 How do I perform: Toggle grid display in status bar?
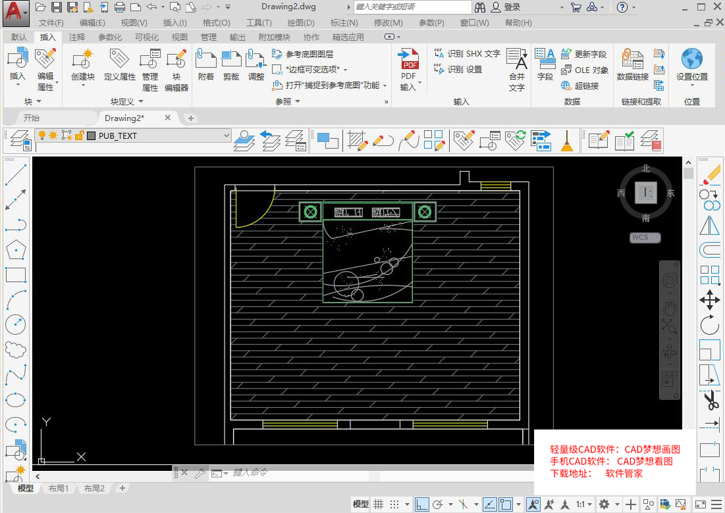pyautogui.click(x=378, y=504)
